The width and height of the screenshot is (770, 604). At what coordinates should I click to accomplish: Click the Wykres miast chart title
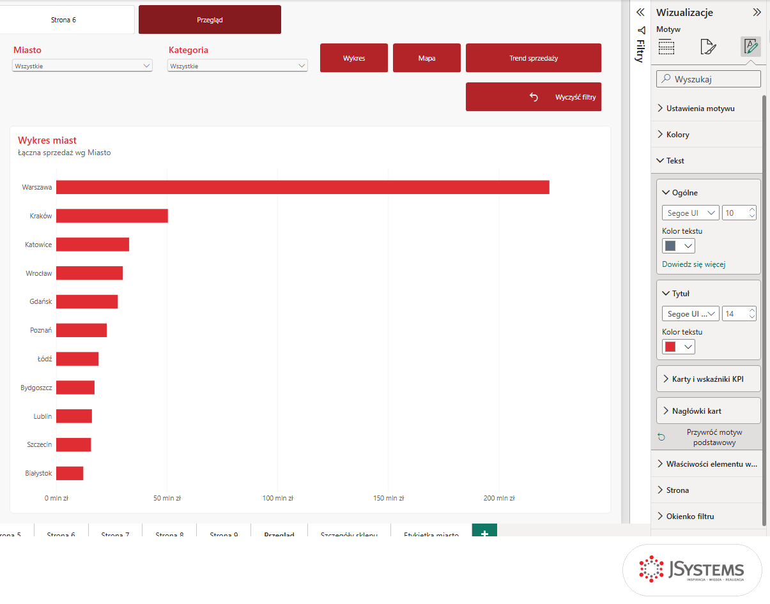[x=47, y=140]
